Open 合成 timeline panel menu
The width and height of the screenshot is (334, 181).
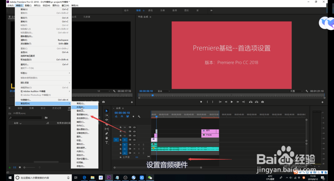(123, 109)
